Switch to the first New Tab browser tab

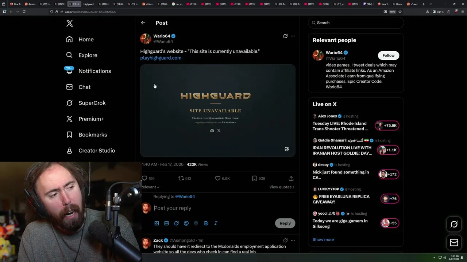point(15,4)
